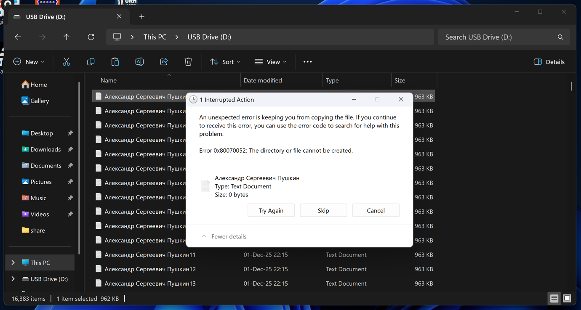Screen dimensions: 581x310
Task: Select file Александр Сергеевич Пушкин12
Action: click(264, 269)
